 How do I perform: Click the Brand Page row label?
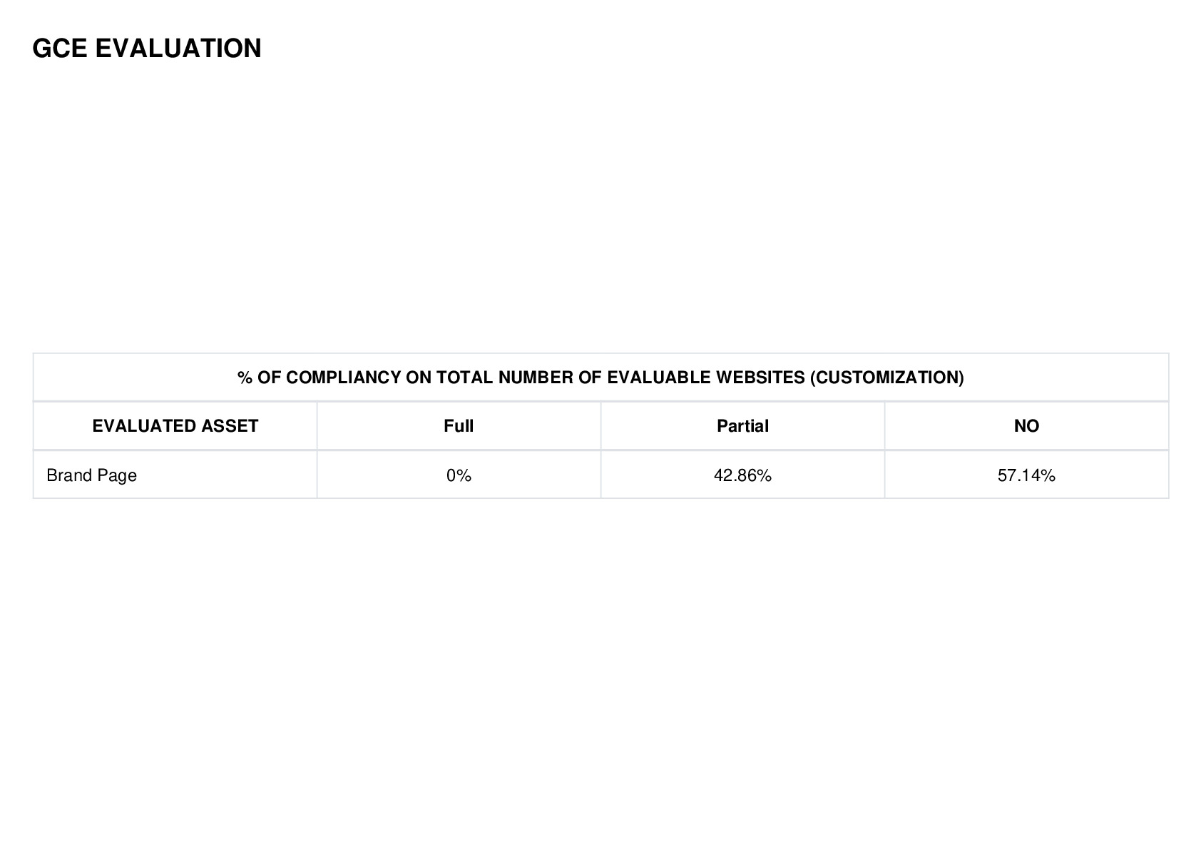click(x=91, y=475)
